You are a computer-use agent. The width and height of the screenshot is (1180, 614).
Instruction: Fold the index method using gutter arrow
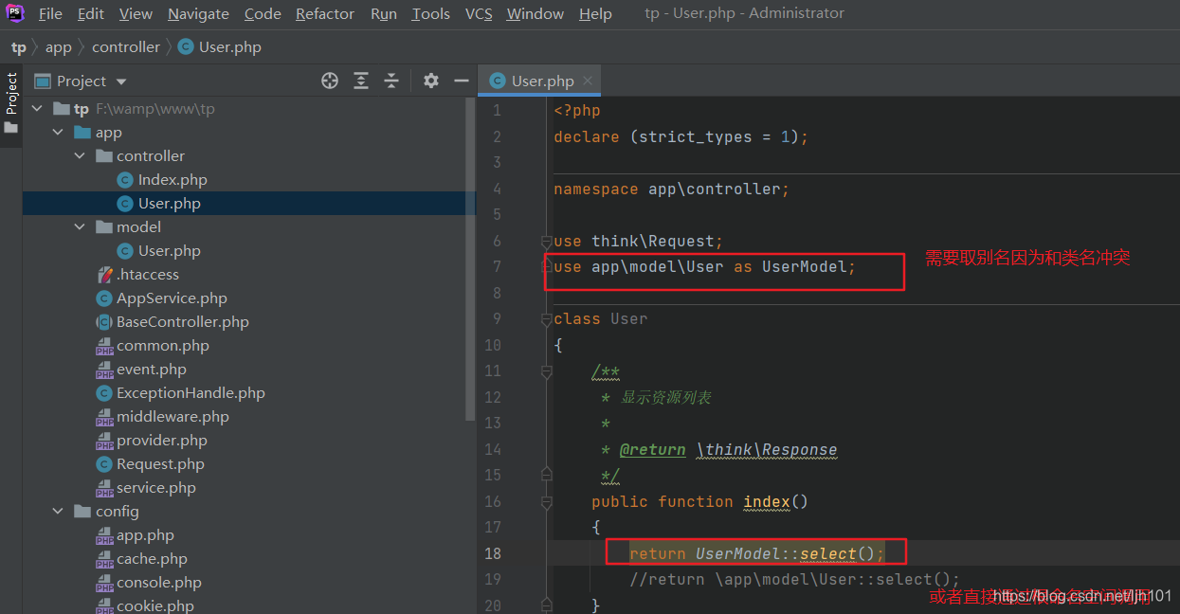[545, 501]
